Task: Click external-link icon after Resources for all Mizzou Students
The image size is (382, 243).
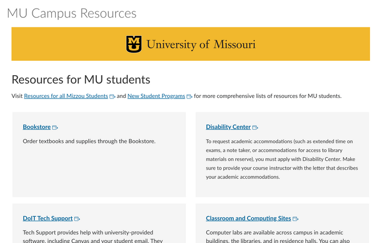Action: [x=112, y=97]
